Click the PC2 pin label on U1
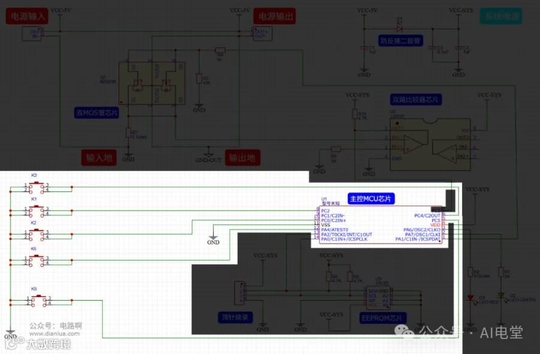 [325, 211]
